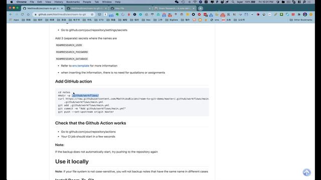This screenshot has width=321, height=180.
Task: Open the green pencil extension icon
Action: pos(275,14)
